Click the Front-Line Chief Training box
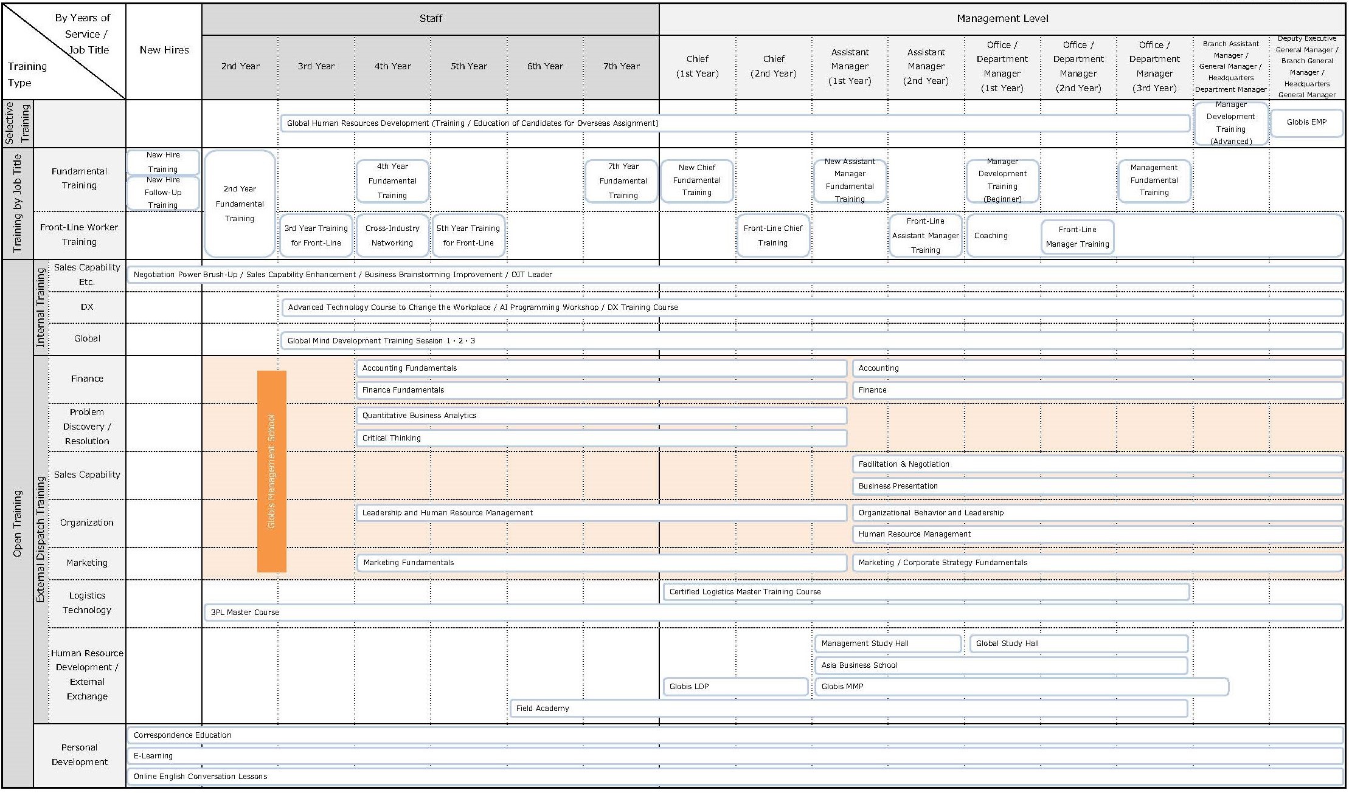The height and width of the screenshot is (793, 1349). point(773,236)
